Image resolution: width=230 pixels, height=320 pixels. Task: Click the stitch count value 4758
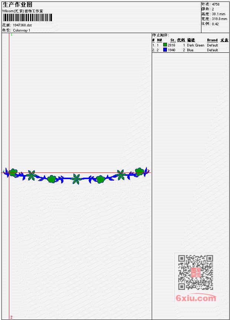point(216,4)
